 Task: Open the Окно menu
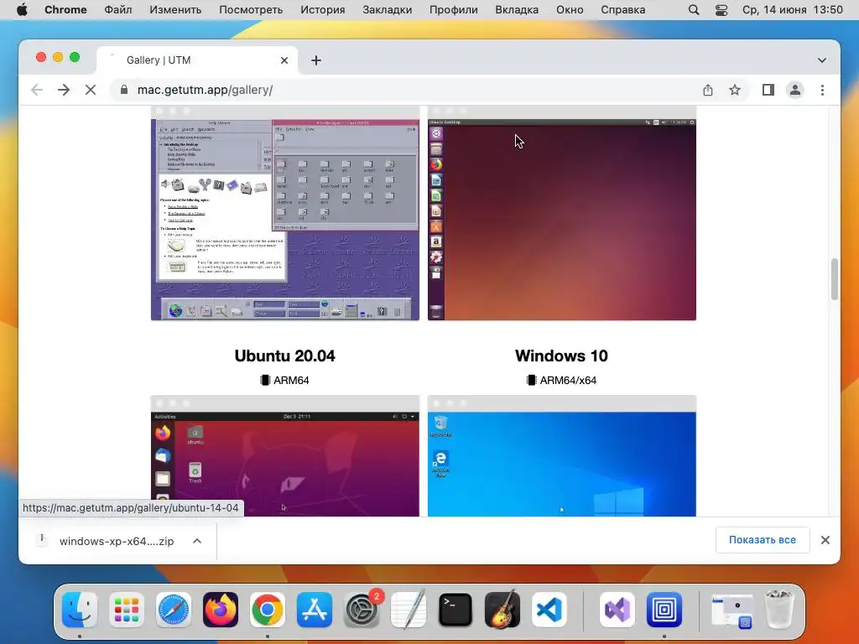tap(570, 10)
